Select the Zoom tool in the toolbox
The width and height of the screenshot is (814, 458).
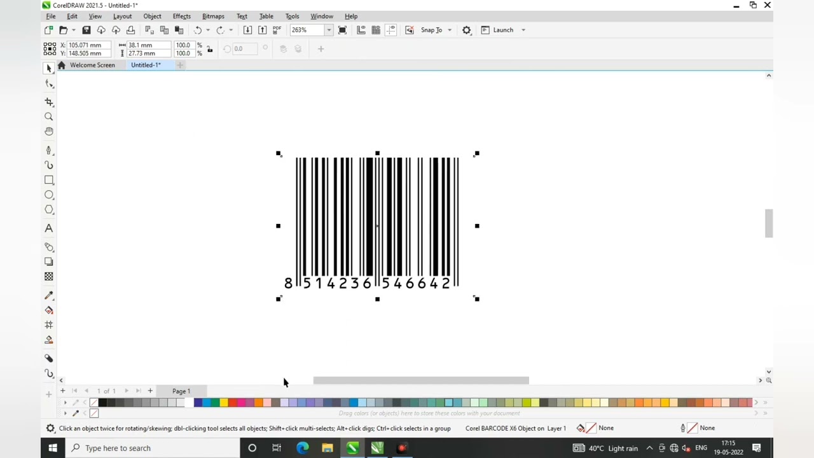[49, 116]
